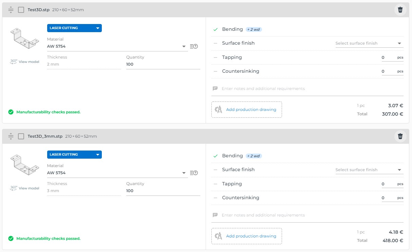
Task: Click the +2 wd badge for Test3D.stp
Action: coord(254,29)
